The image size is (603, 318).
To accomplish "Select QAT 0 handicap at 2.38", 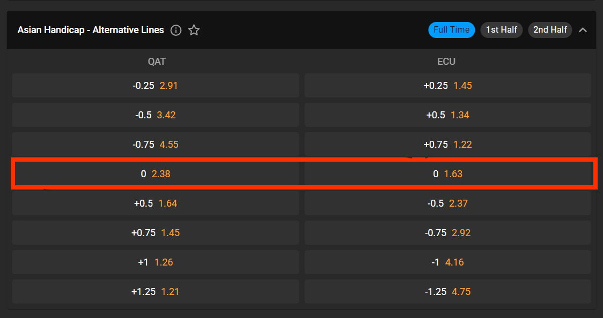I will coord(156,174).
